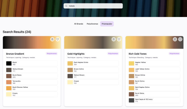The image size is (187, 109).
Task: Click the Rich Gold Tones title
Action: [137, 54]
